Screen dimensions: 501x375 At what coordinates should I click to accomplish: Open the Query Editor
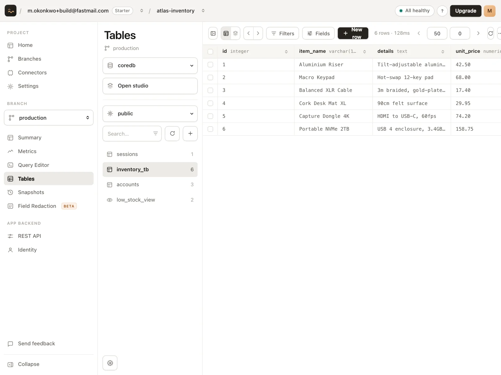click(49, 165)
